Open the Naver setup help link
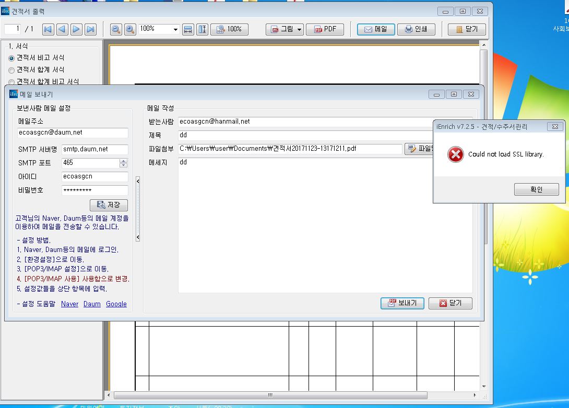 [69, 304]
